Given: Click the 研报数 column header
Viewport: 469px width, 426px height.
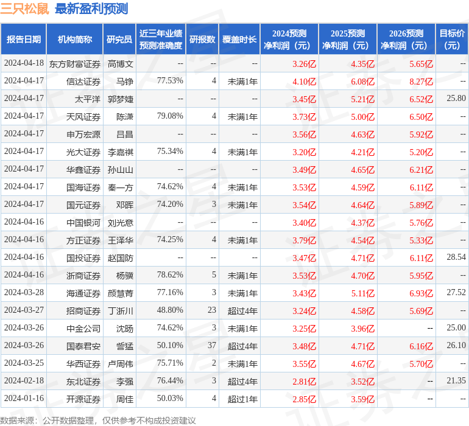Looking at the screenshot, I should (202, 39).
